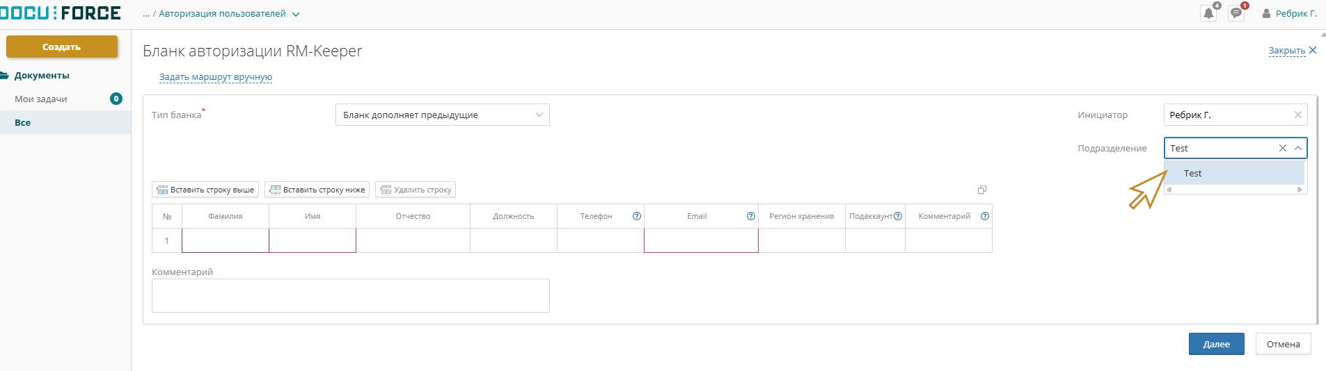Screen dimensions: 1326x371
Task: Click the dropdown scrollbar left arrow
Action: [x=1169, y=190]
